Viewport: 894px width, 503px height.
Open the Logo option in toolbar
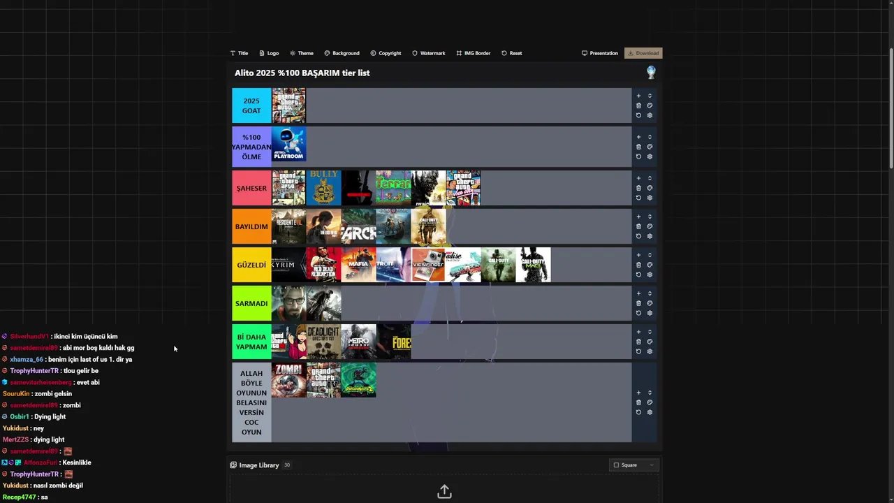click(x=269, y=53)
